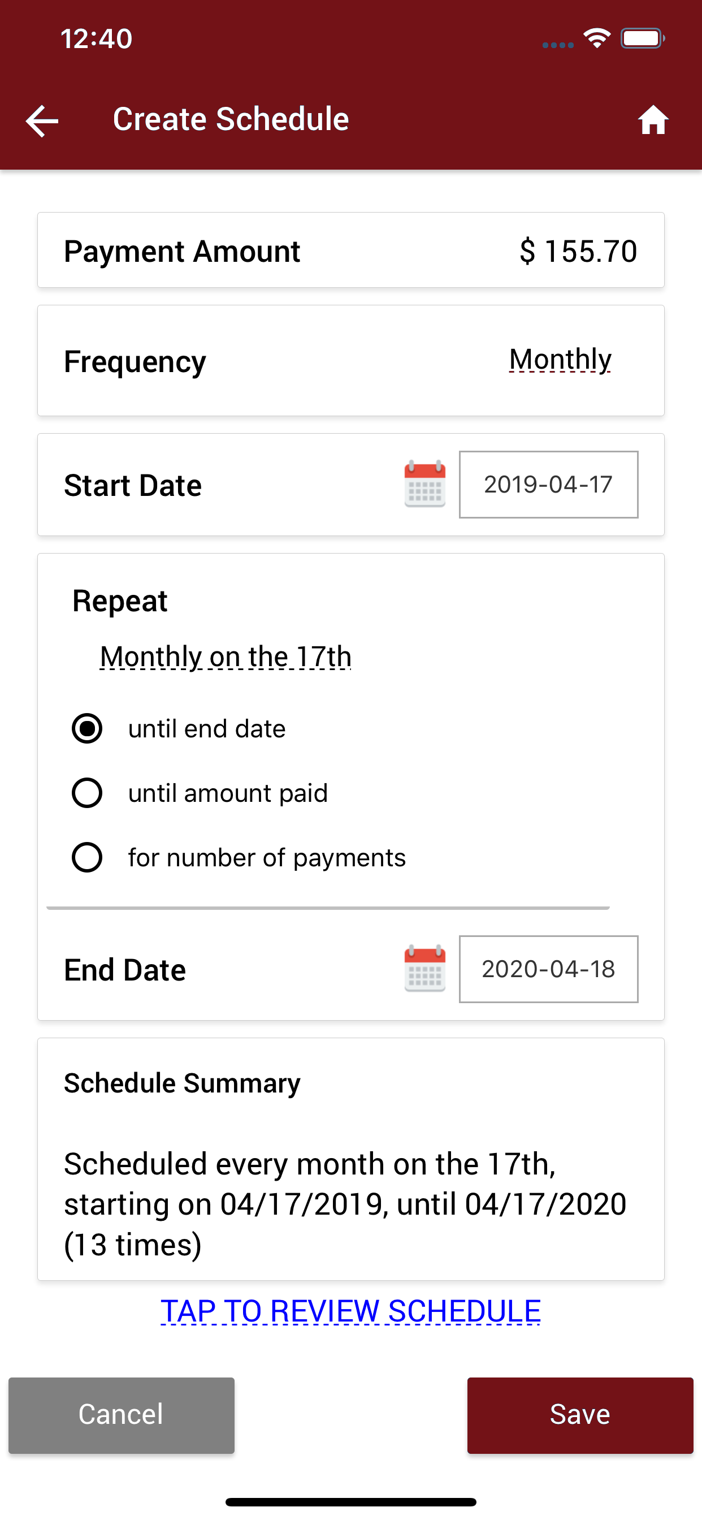Click the Cancel button
The width and height of the screenshot is (702, 1520).
click(122, 1415)
